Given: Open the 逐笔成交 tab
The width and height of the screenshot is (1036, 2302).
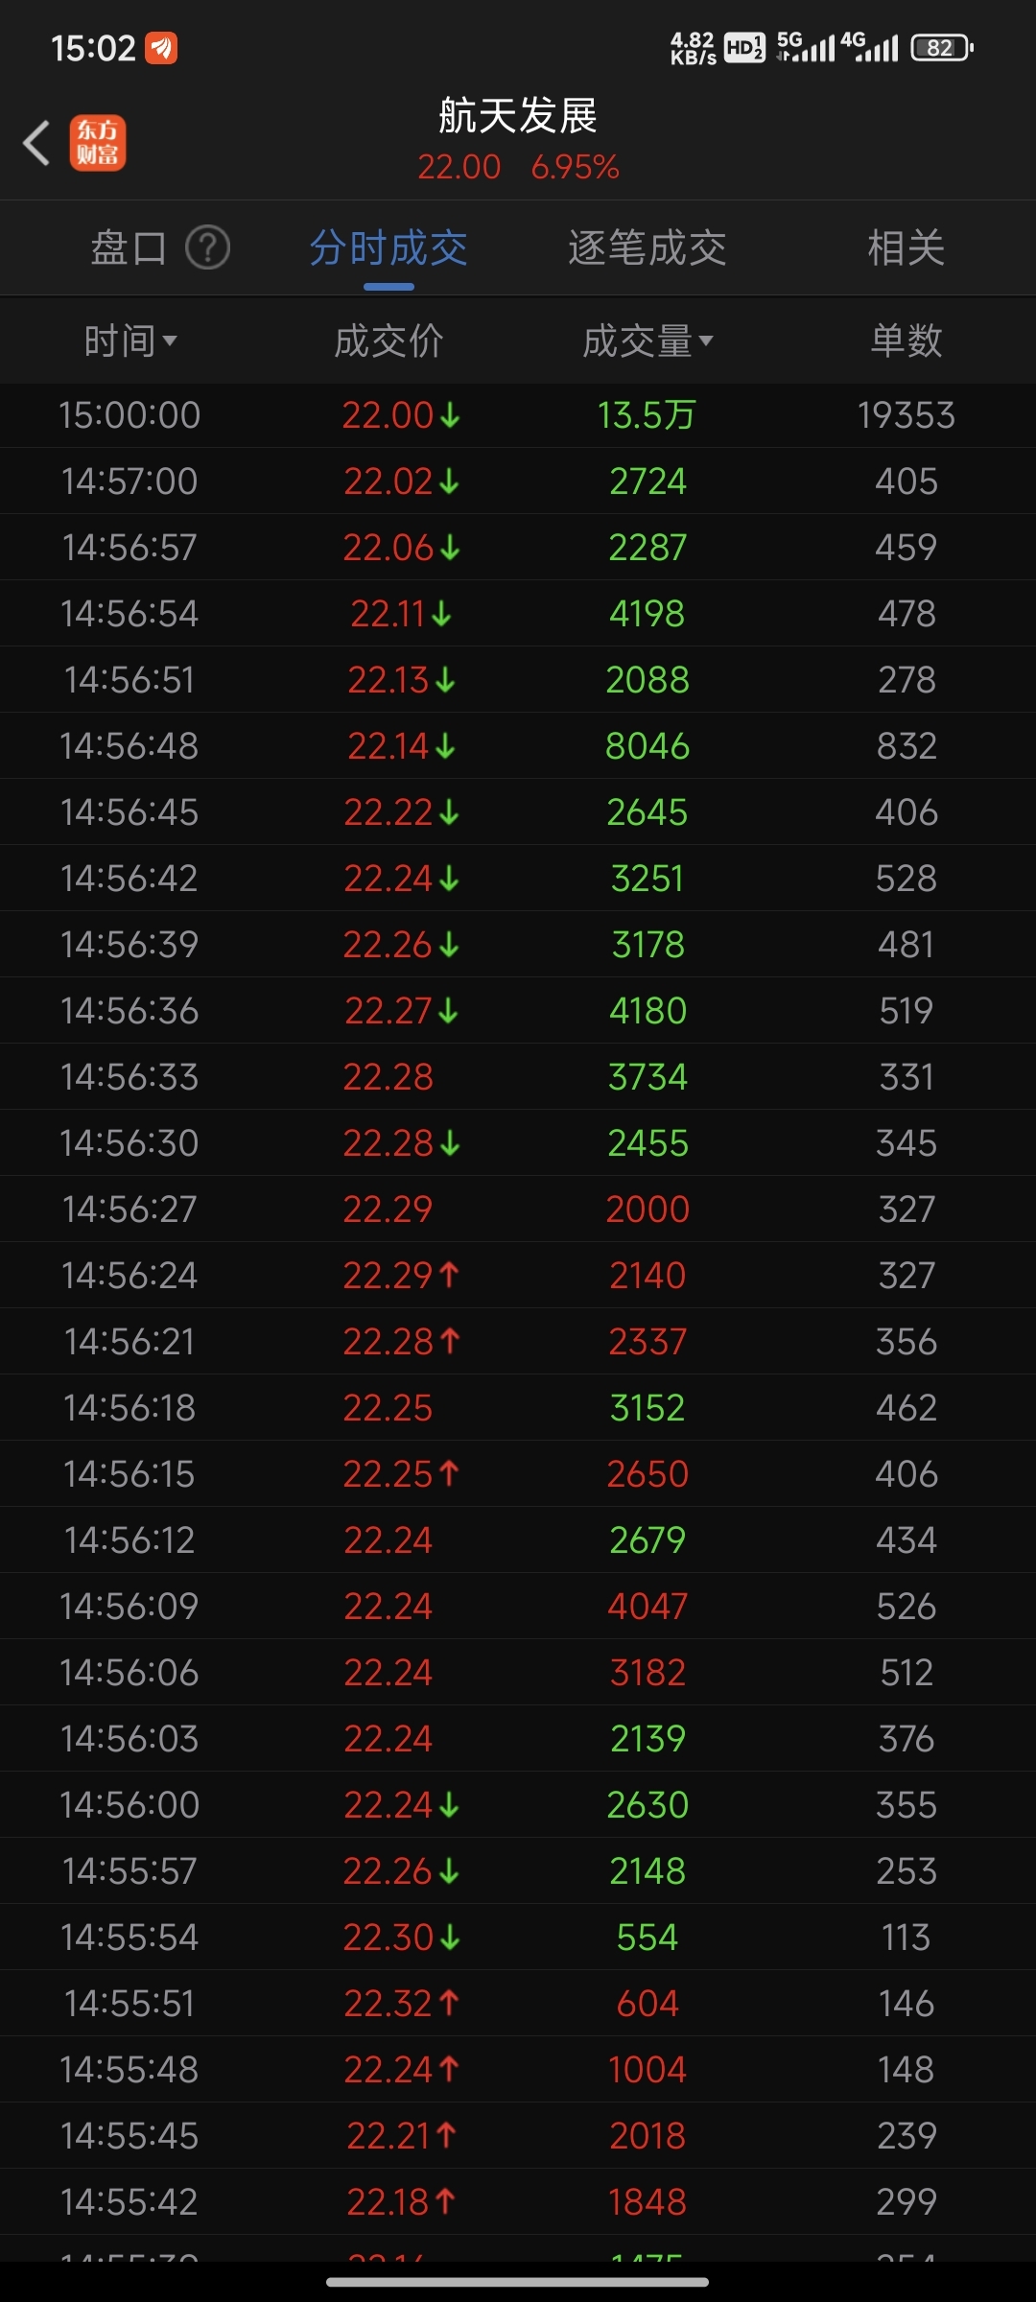Looking at the screenshot, I should tap(647, 247).
